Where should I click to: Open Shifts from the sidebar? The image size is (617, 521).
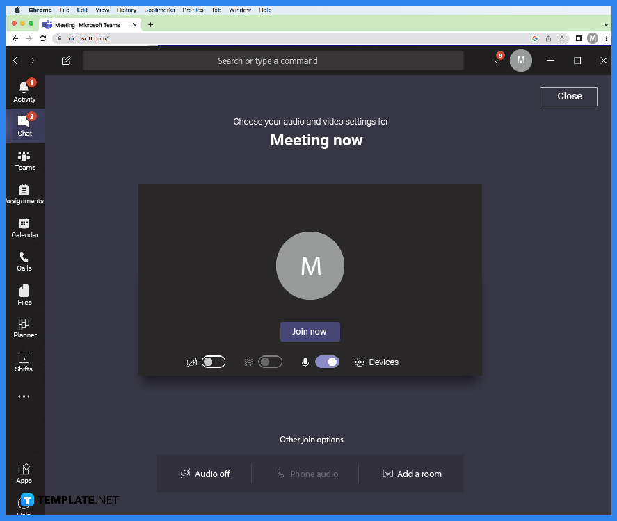pos(24,362)
